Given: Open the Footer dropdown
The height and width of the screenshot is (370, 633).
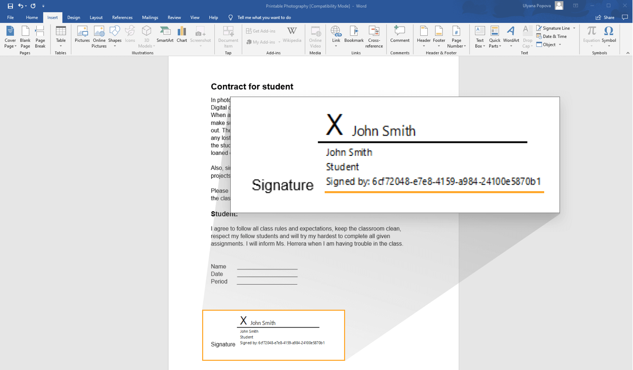Looking at the screenshot, I should click(439, 37).
